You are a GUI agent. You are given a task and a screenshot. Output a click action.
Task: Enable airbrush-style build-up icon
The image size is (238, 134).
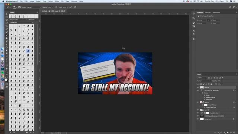point(71,7)
